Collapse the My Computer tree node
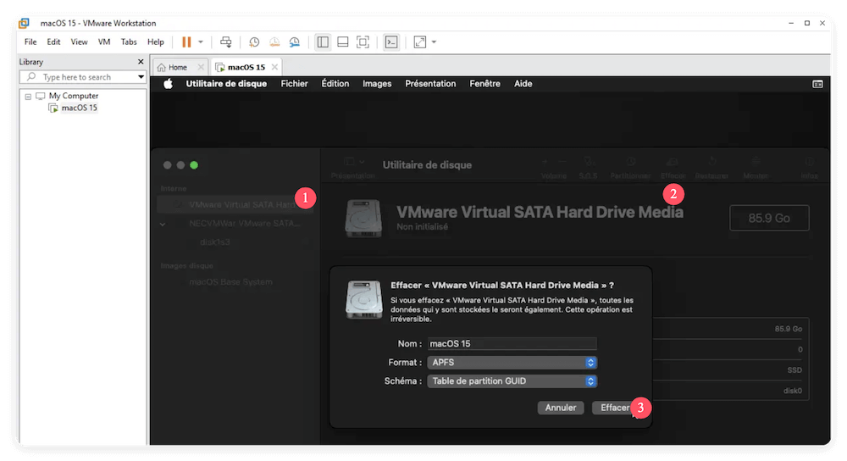 (28, 97)
